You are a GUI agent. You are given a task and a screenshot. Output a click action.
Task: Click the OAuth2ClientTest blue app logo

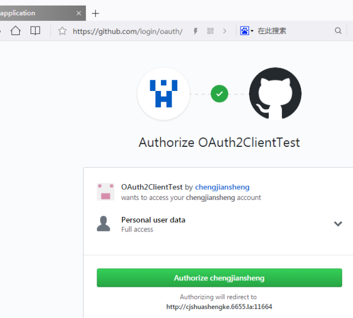(x=164, y=93)
